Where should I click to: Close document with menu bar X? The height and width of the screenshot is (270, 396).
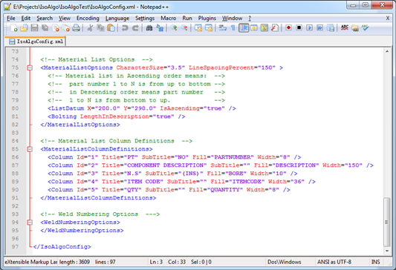[388, 18]
